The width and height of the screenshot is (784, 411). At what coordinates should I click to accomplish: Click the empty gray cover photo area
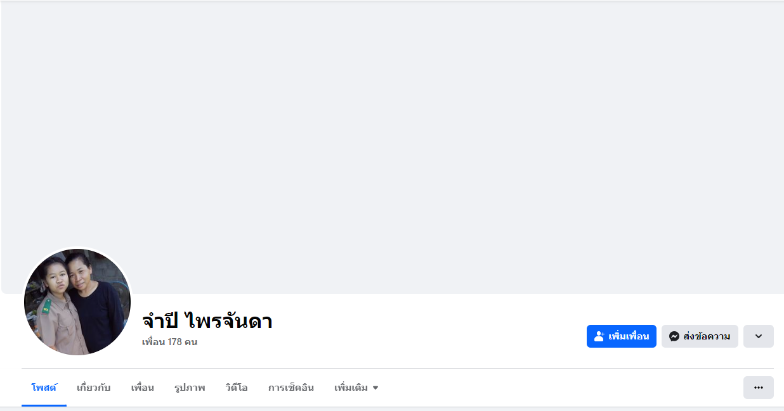[x=392, y=147]
